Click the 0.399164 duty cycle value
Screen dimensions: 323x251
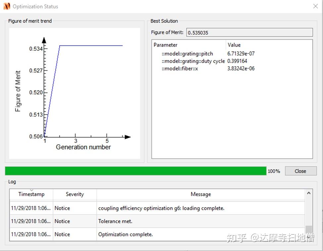click(237, 61)
